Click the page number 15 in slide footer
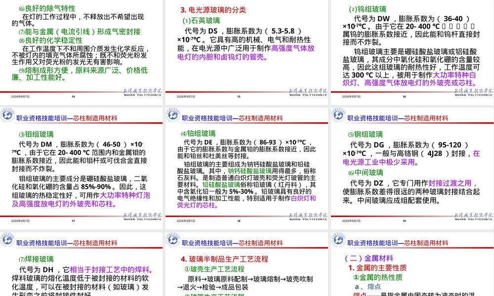Image resolution: width=494 pixels, height=296 pixels. coord(239,97)
